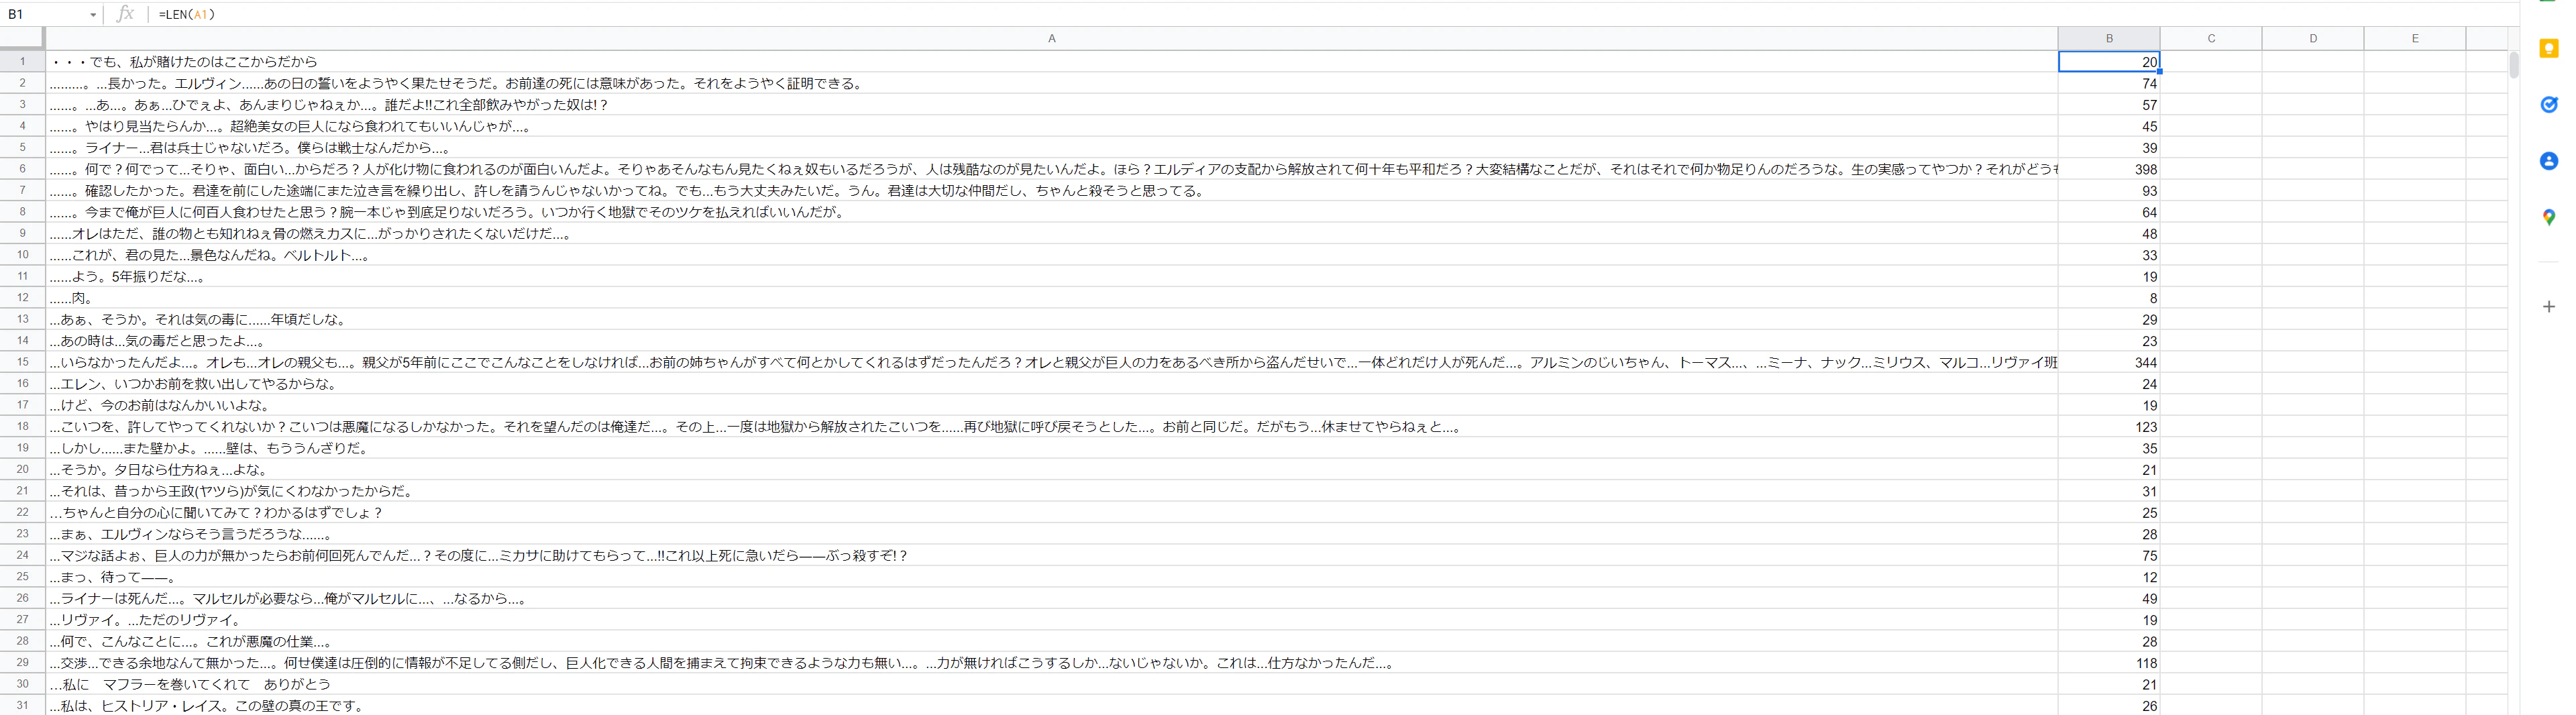Select the cell starting ...ちゃんと自分の心に
Image resolution: width=2576 pixels, height=715 pixels.
pos(1052,512)
